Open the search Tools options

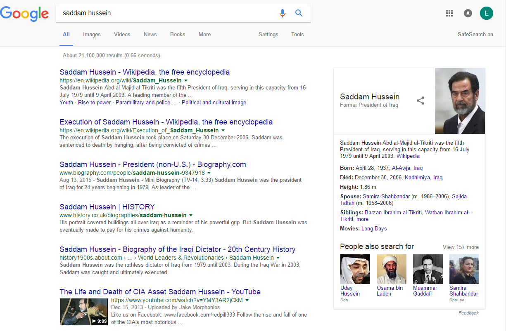point(297,35)
